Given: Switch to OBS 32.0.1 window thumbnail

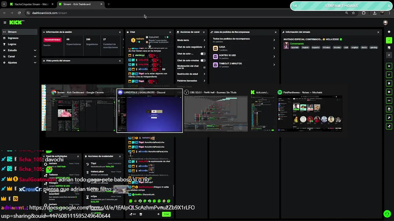Looking at the screenshot, I should tap(216, 111).
